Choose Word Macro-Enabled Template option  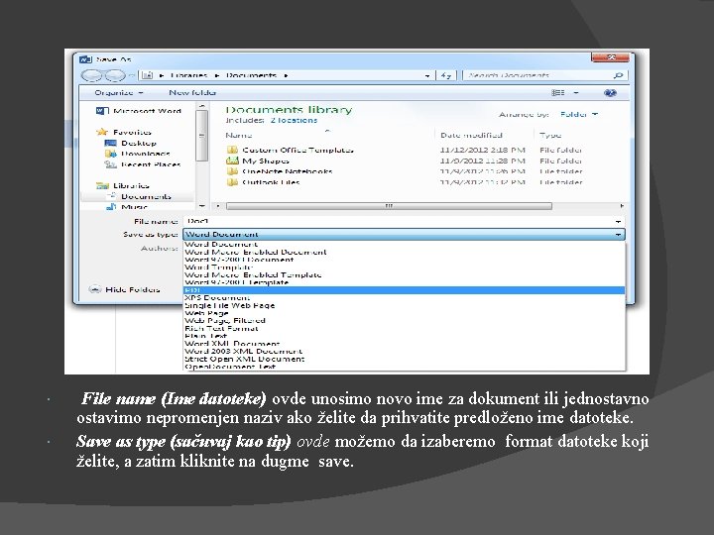[x=405, y=275]
